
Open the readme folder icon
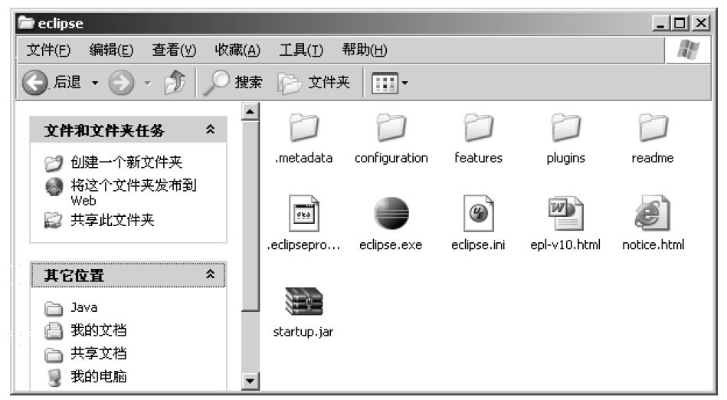653,127
